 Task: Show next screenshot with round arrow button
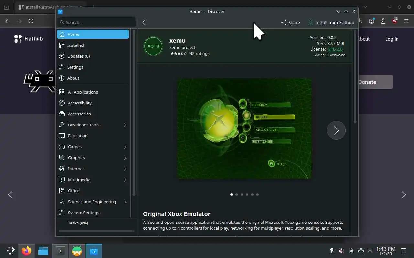pyautogui.click(x=336, y=130)
